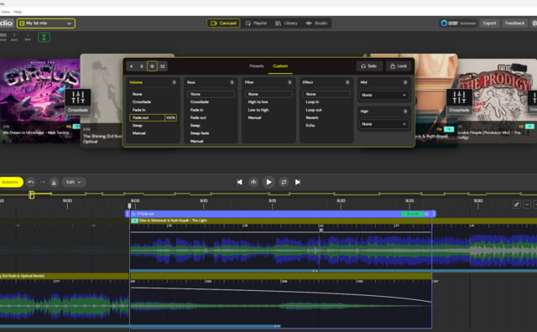
Task: Toggle the Lock button in transition panel
Action: tap(399, 66)
